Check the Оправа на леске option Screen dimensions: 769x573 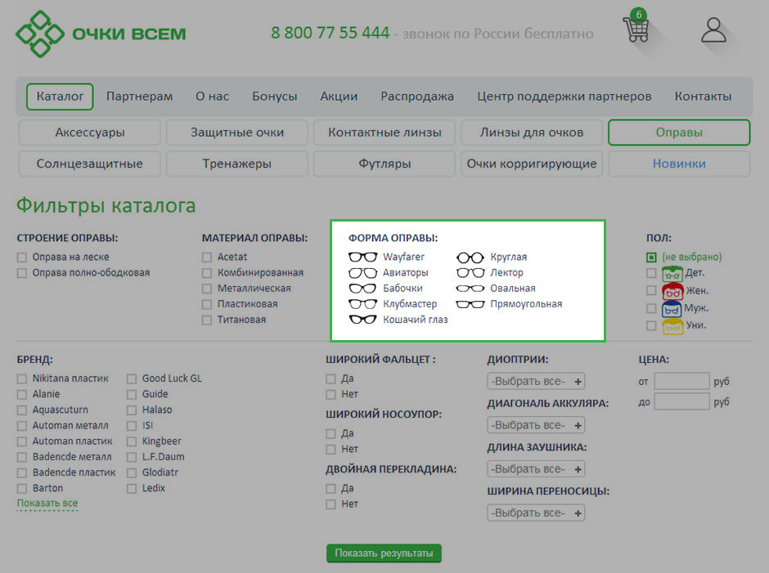pyautogui.click(x=22, y=257)
